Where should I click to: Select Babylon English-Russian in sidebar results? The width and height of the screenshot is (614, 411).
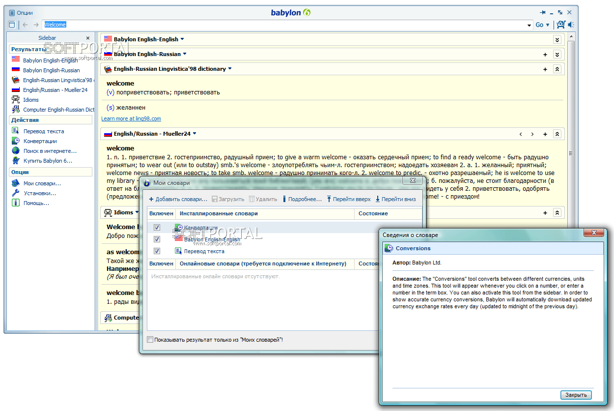coord(51,70)
